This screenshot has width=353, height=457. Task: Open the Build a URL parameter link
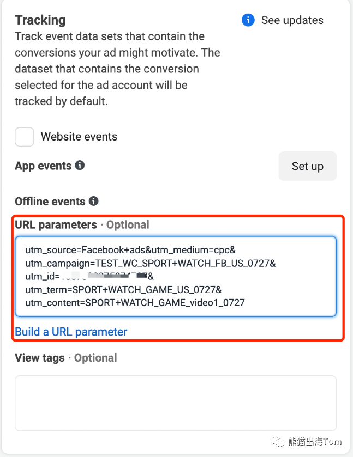(71, 332)
